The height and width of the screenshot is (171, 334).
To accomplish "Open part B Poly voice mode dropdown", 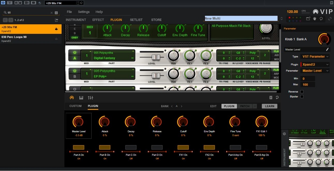I will [x=252, y=71].
